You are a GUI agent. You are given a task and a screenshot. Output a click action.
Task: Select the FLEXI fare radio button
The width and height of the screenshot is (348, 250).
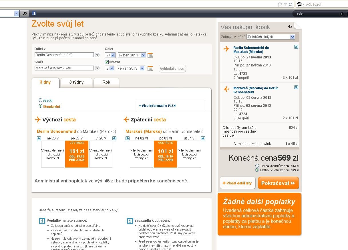tap(40, 100)
